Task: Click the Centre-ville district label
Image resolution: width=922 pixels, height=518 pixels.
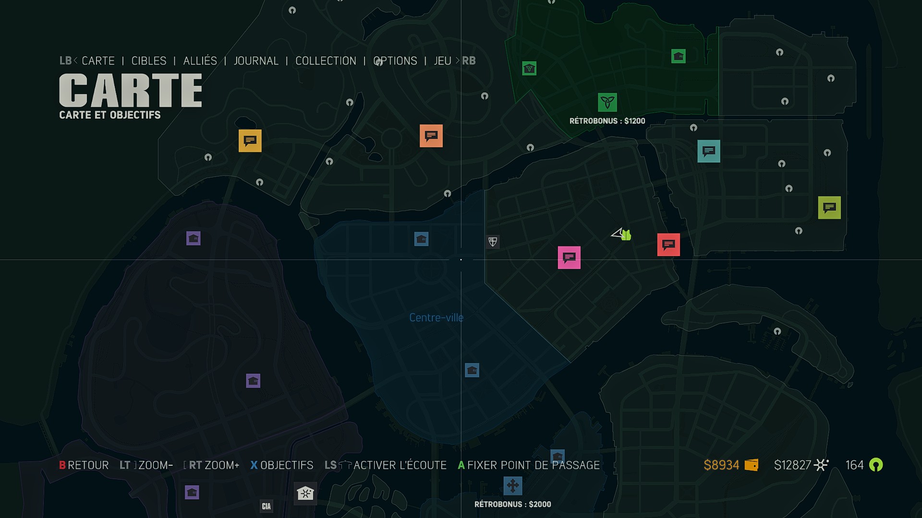Action: coord(436,317)
